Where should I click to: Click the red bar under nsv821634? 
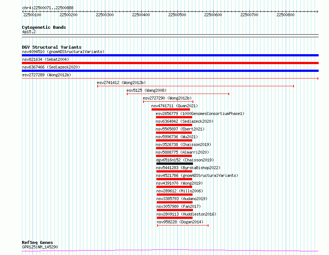pyautogui.click(x=170, y=63)
